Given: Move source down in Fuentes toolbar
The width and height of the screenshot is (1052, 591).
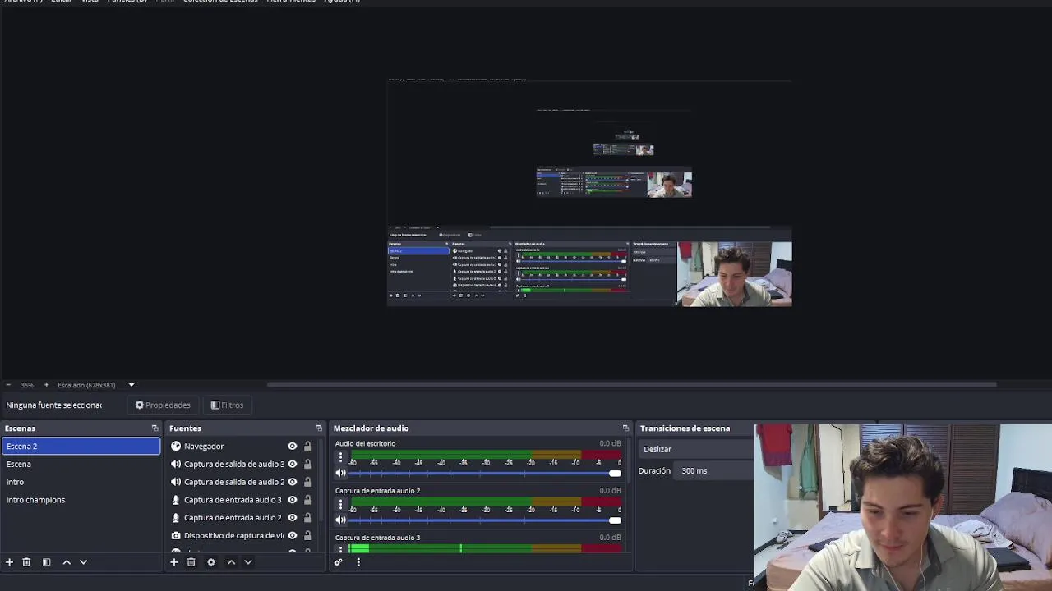Looking at the screenshot, I should tap(247, 562).
